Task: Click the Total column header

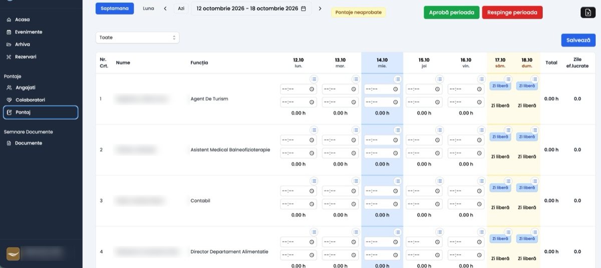Action: [x=551, y=63]
